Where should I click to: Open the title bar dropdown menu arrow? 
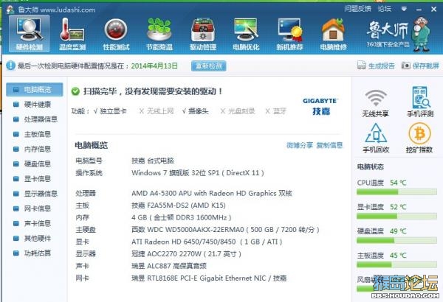tap(404, 9)
